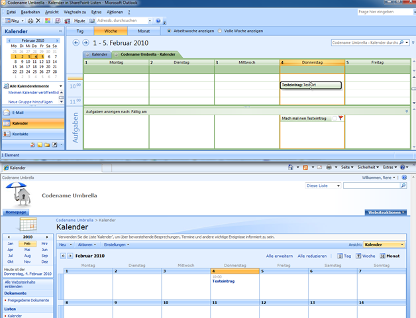The width and height of the screenshot is (416, 318).
Task: Click the Frage hier eingeben input field
Action: click(386, 12)
